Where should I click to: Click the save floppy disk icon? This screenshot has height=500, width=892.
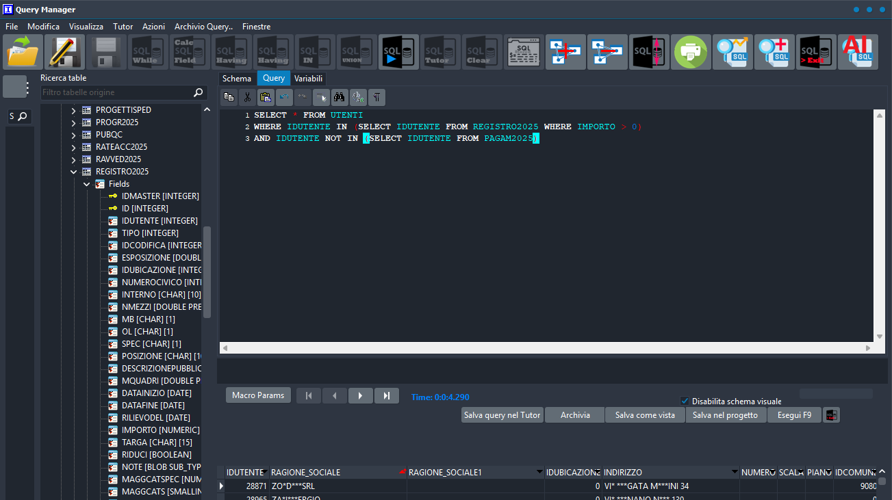pos(106,52)
